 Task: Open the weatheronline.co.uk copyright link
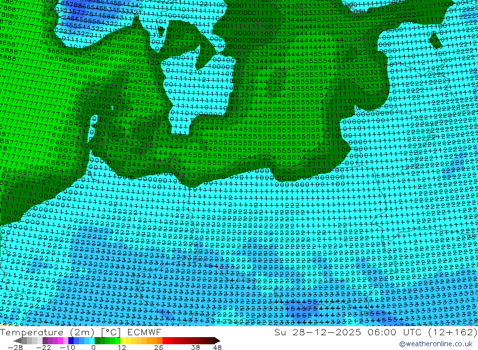[435, 344]
